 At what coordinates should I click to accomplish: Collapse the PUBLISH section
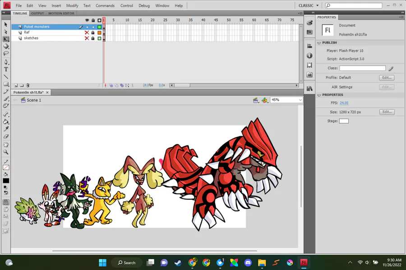tap(319, 43)
